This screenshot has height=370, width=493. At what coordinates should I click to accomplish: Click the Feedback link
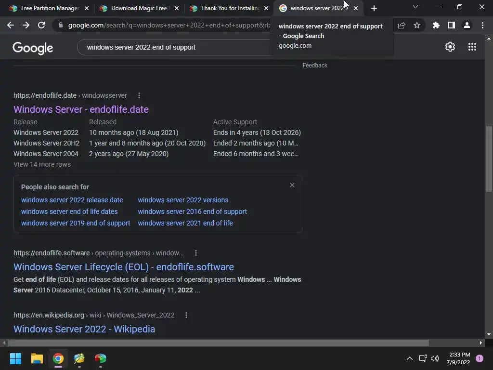(315, 66)
